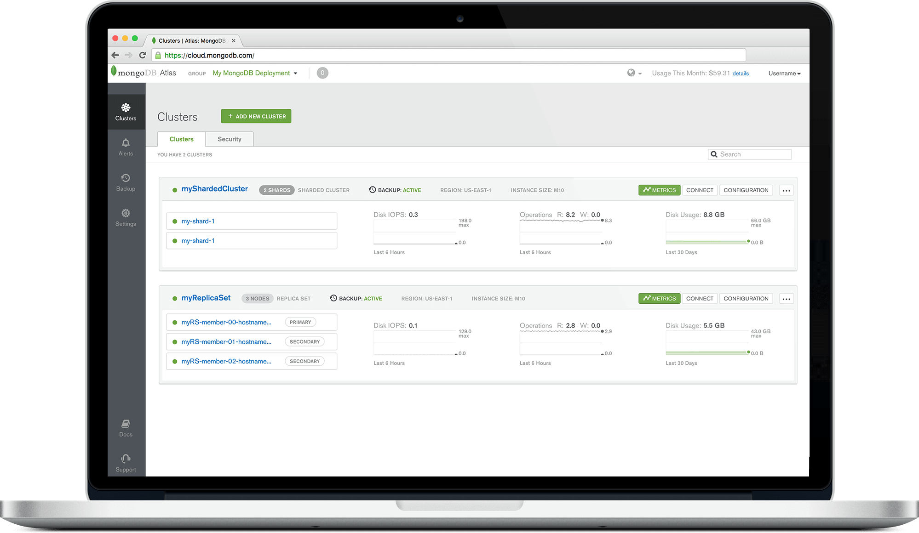This screenshot has height=533, width=919.
Task: Open the usage details link
Action: (x=741, y=73)
